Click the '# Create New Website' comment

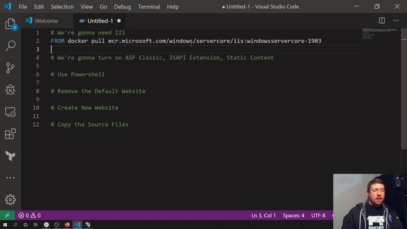85,108
